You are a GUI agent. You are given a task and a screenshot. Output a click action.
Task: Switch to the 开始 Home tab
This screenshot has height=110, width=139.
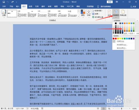click(11, 6)
